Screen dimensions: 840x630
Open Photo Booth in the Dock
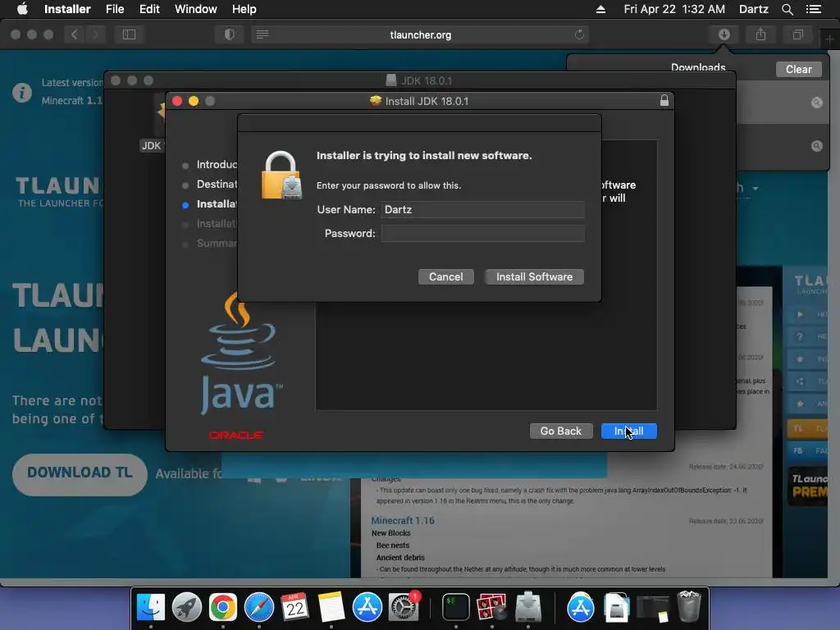point(492,608)
